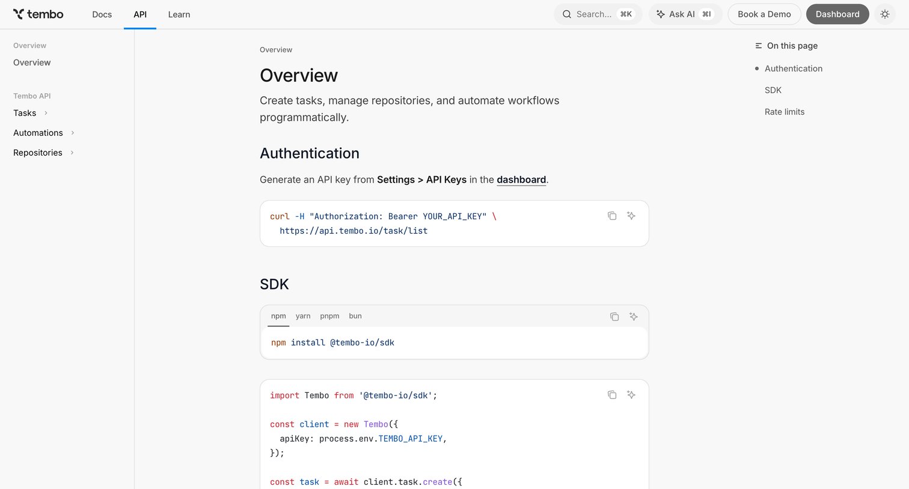Copy the npm install command

pyautogui.click(x=614, y=317)
